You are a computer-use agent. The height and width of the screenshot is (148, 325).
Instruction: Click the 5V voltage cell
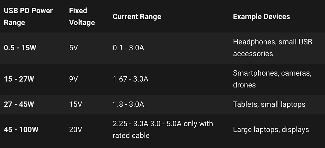point(74,48)
